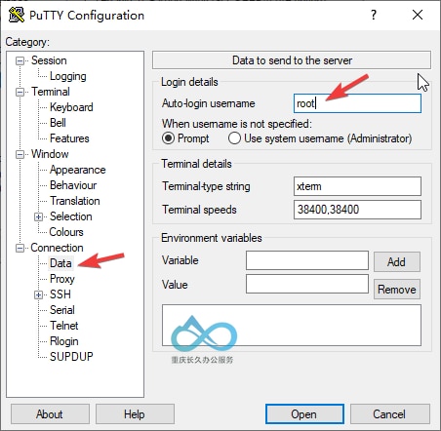Viewport: 441px width, 431px height.
Task: Select Rlogin in category tree
Action: 64,341
